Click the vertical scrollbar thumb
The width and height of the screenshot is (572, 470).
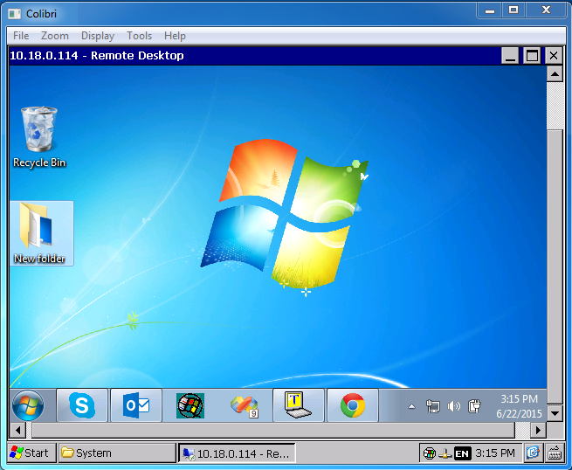(x=555, y=266)
